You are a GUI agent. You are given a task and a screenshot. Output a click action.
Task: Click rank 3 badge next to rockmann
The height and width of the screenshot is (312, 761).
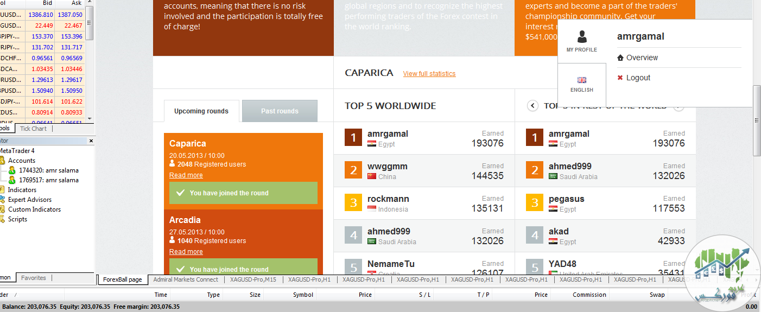click(x=353, y=203)
